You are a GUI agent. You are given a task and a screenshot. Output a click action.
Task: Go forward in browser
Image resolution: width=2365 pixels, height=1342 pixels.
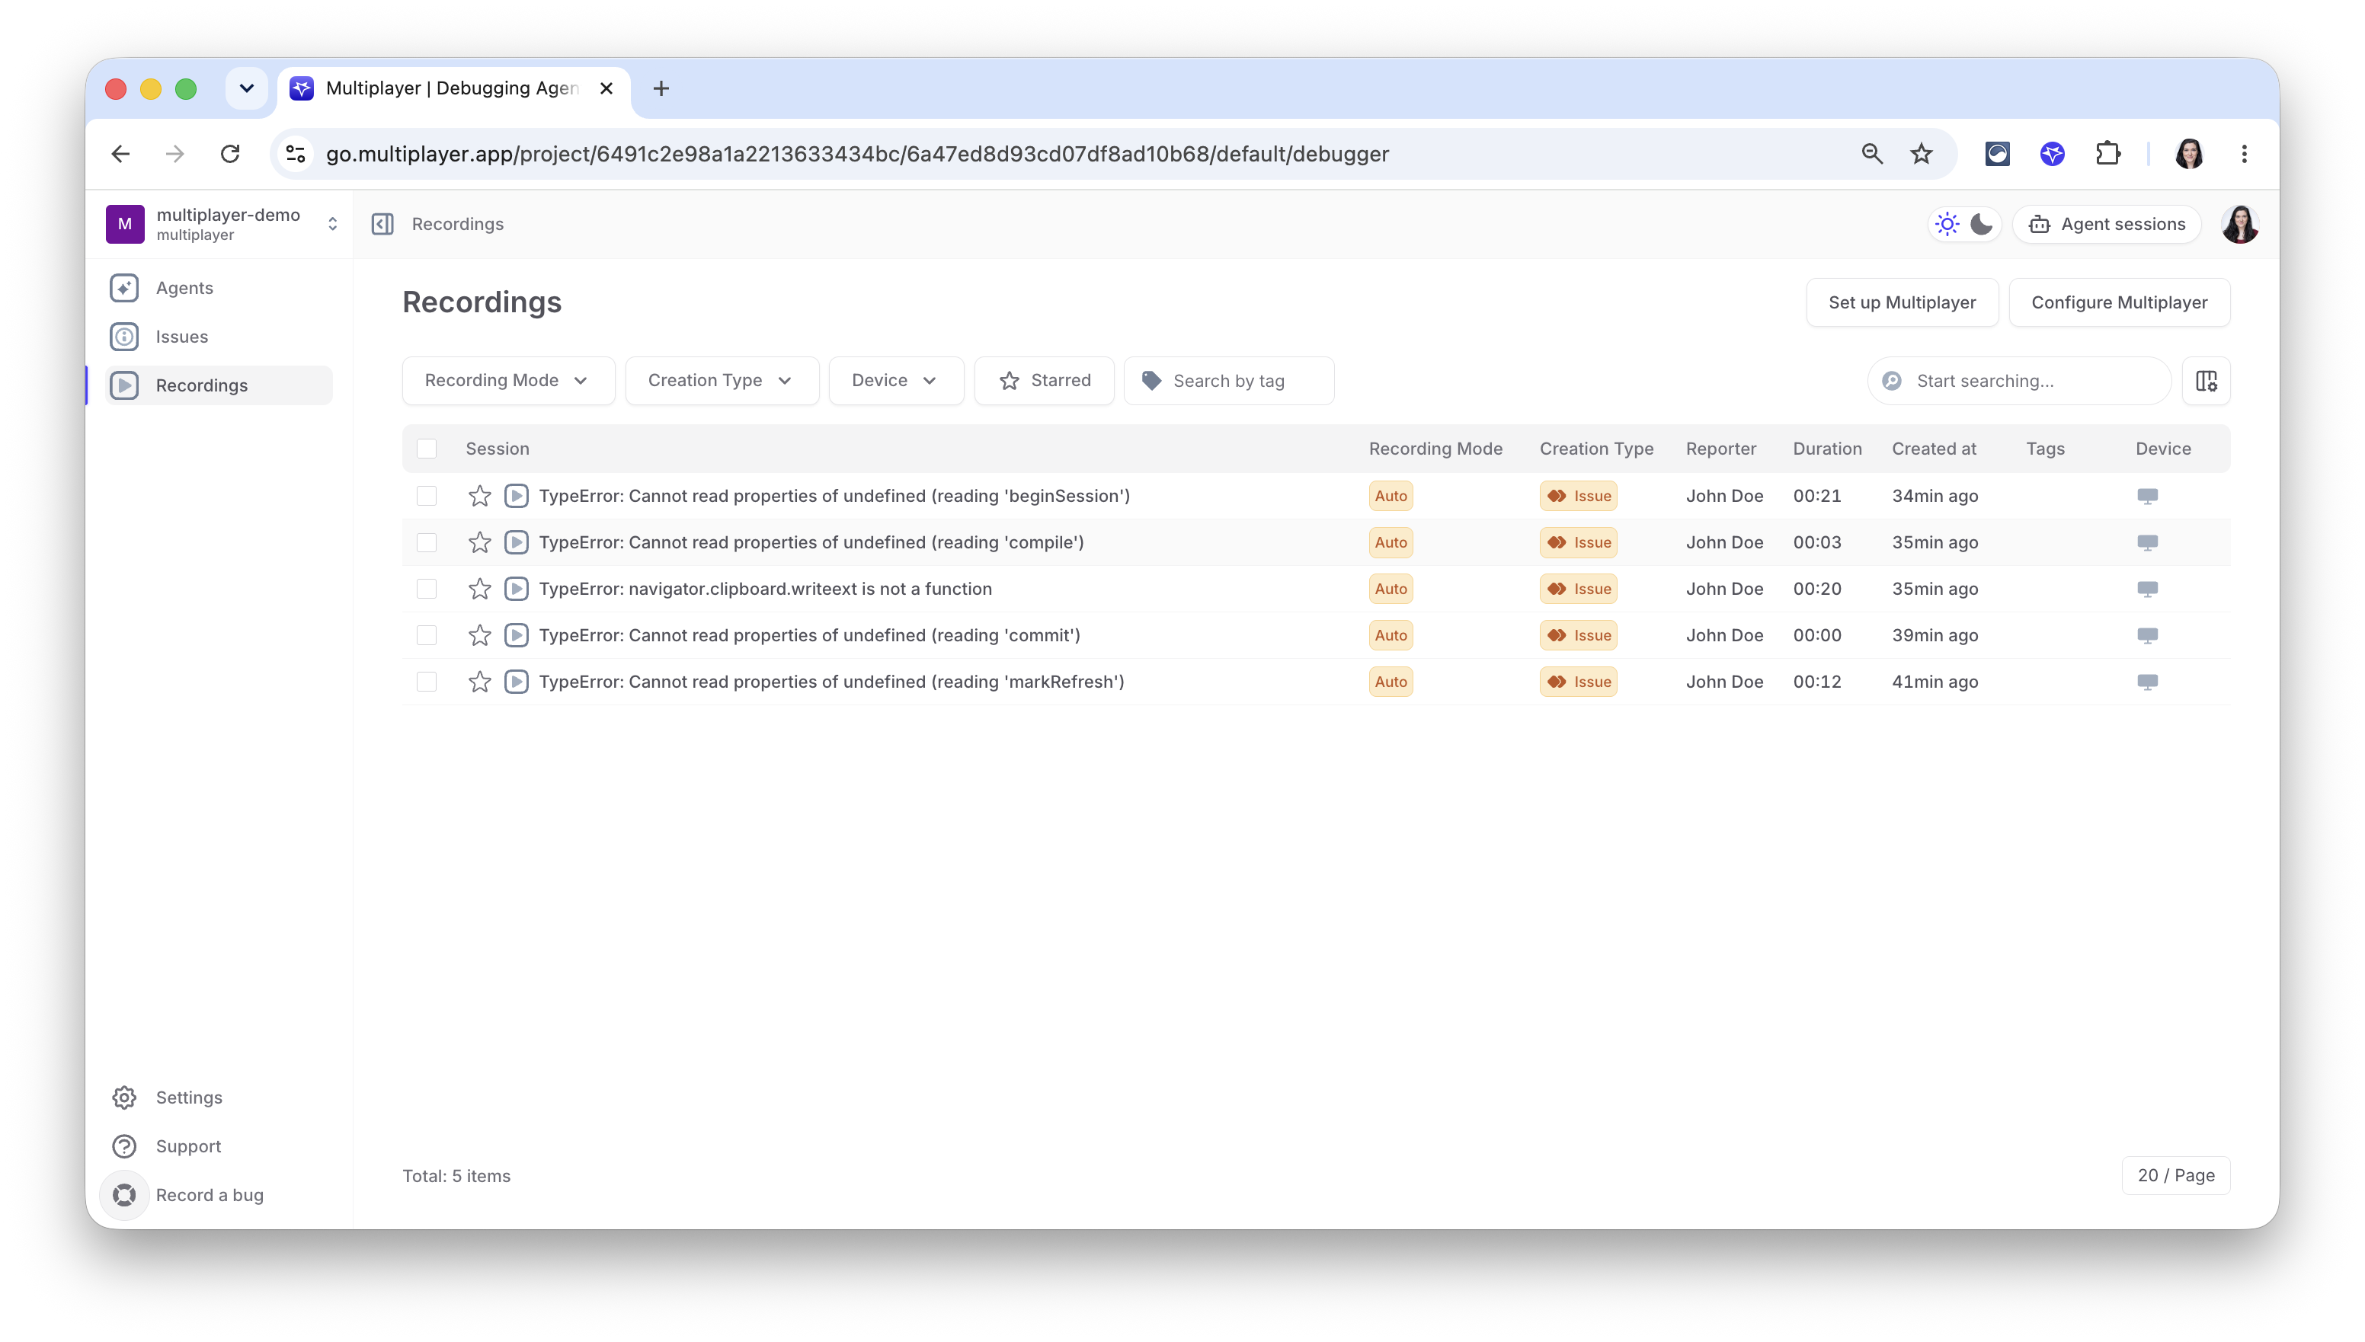tap(174, 154)
